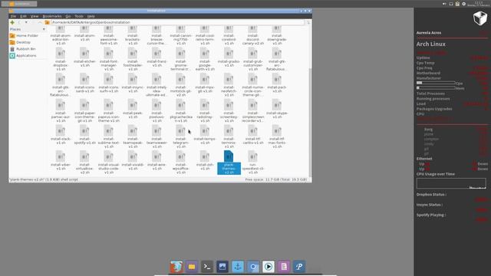Viewport: 491px width, 276px height.
Task: Open the Firefox browser in the dock
Action: [176, 267]
